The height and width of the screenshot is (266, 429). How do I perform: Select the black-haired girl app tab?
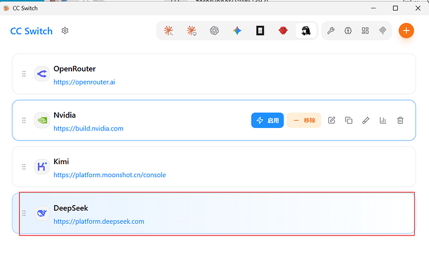(306, 30)
